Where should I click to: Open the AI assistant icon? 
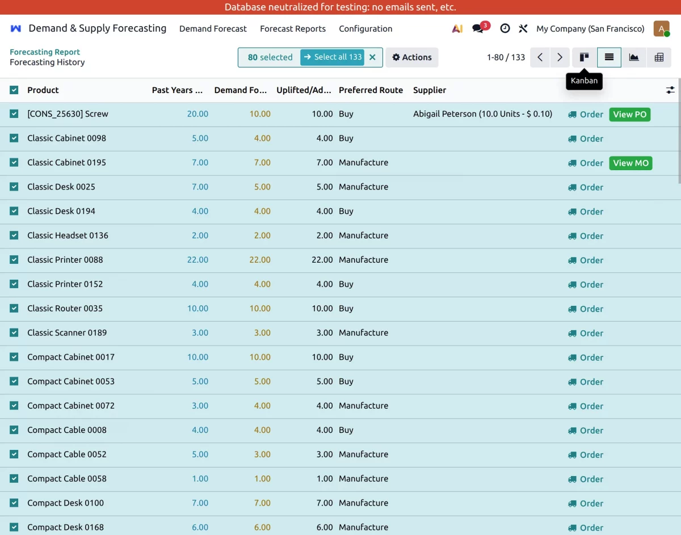click(457, 28)
